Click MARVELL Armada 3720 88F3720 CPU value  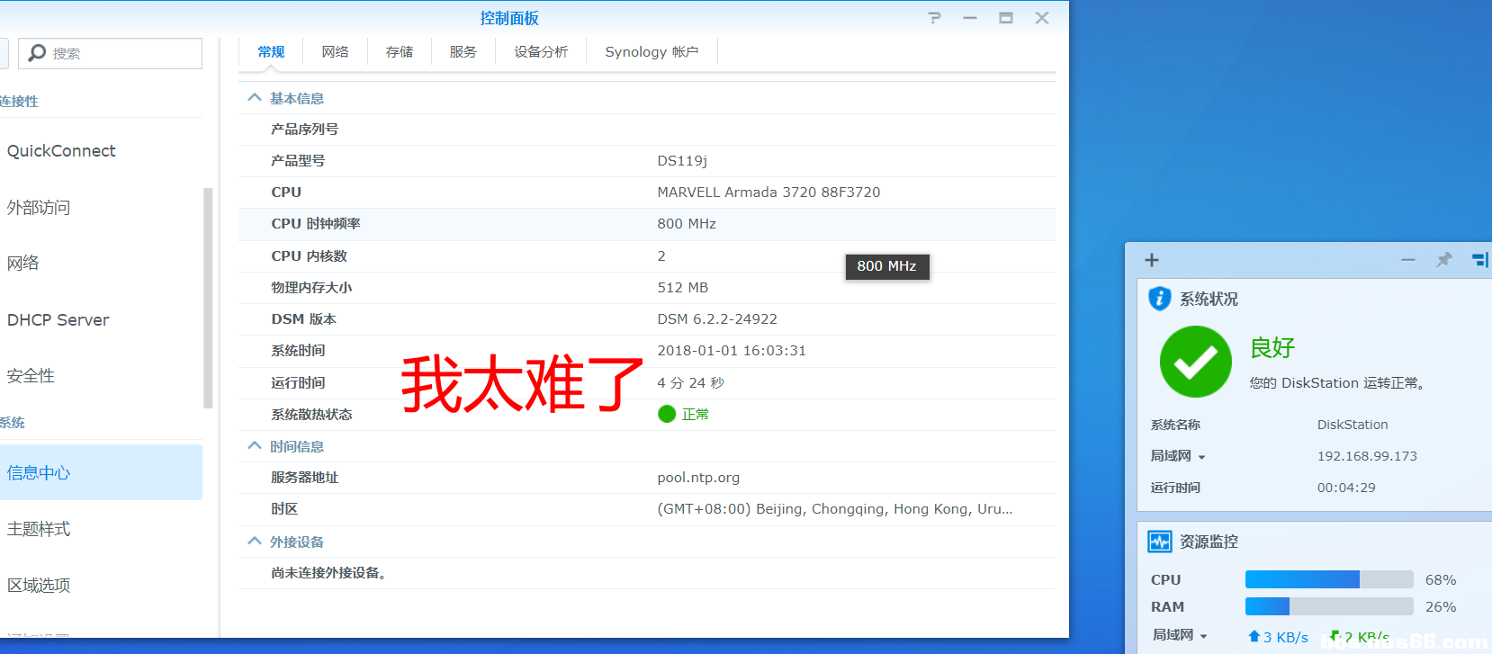click(768, 193)
